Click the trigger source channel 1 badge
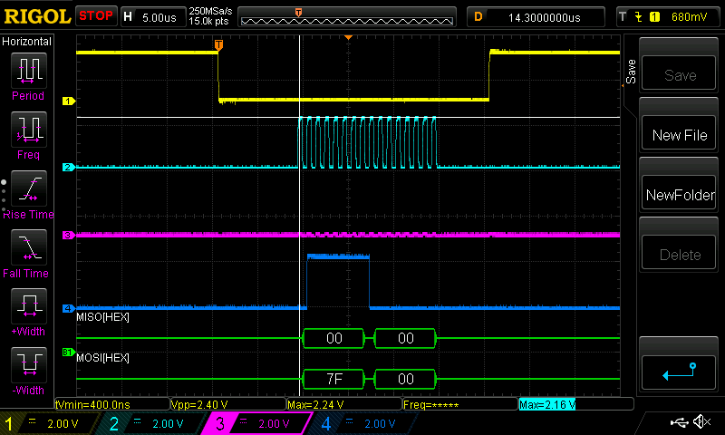The image size is (725, 435). point(654,17)
